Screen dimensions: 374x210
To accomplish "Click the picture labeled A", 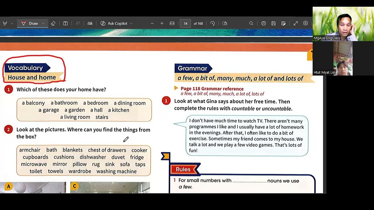I will point(33,187).
